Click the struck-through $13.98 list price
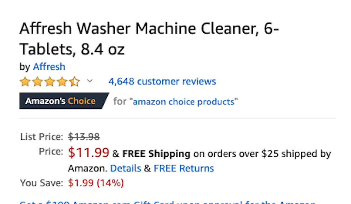351x204 pixels. point(84,136)
